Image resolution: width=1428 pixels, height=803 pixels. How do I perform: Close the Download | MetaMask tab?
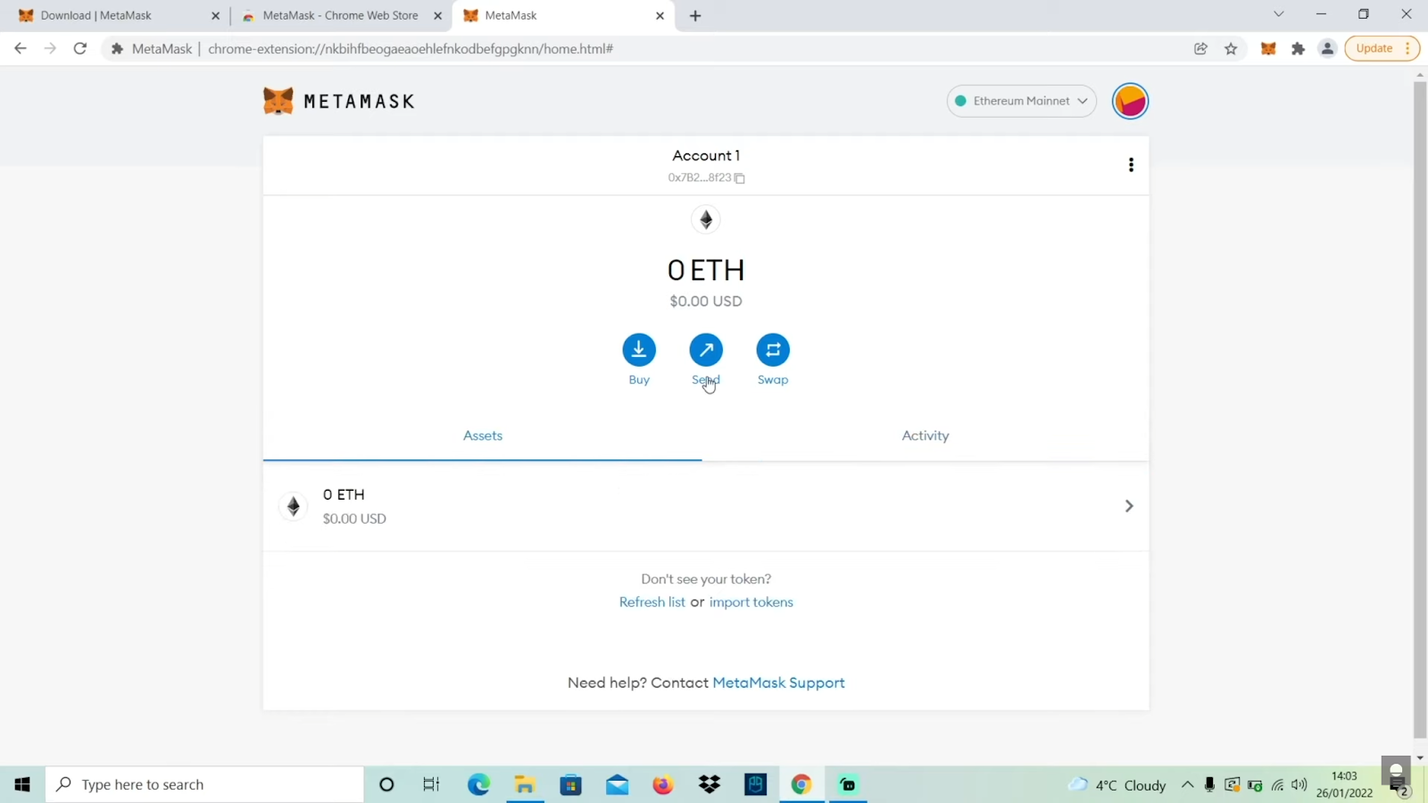coord(215,16)
